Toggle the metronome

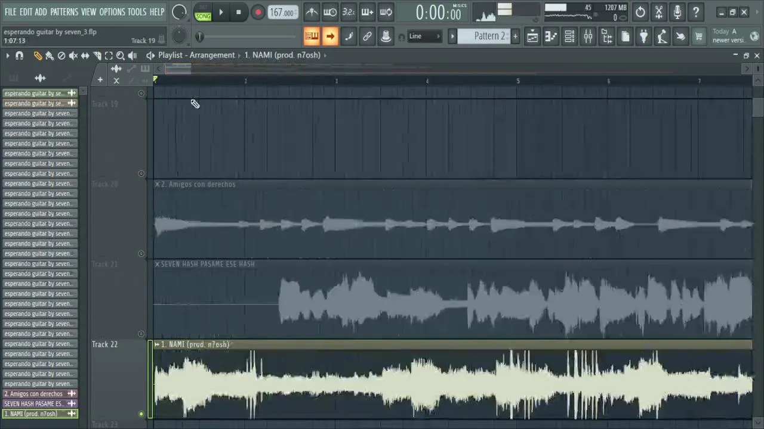[x=312, y=12]
